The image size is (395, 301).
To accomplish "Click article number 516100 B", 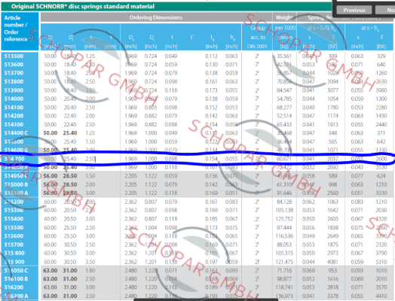I will tap(16, 279).
